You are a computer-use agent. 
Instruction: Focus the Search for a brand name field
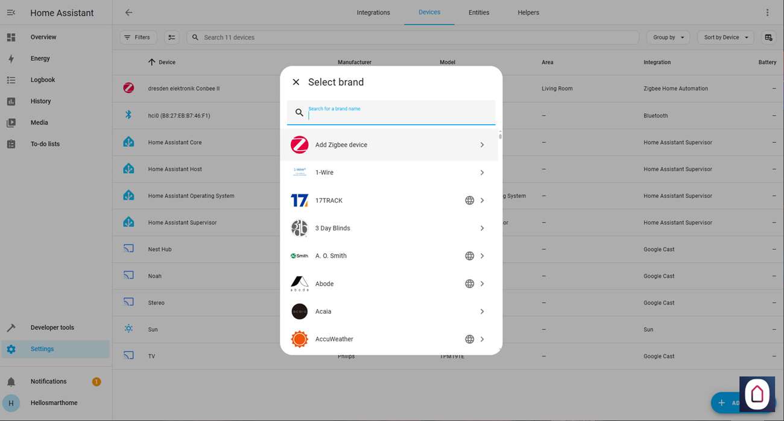(398, 115)
